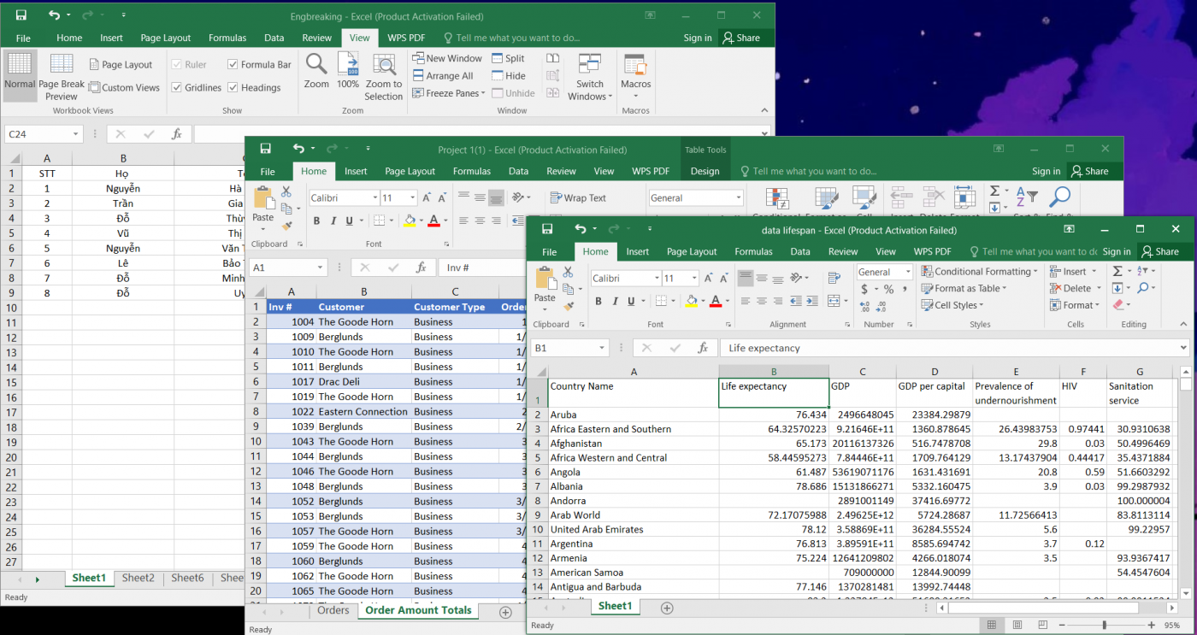Click Wrap Text in Project 1(1) window
1197x635 pixels.
click(x=578, y=198)
